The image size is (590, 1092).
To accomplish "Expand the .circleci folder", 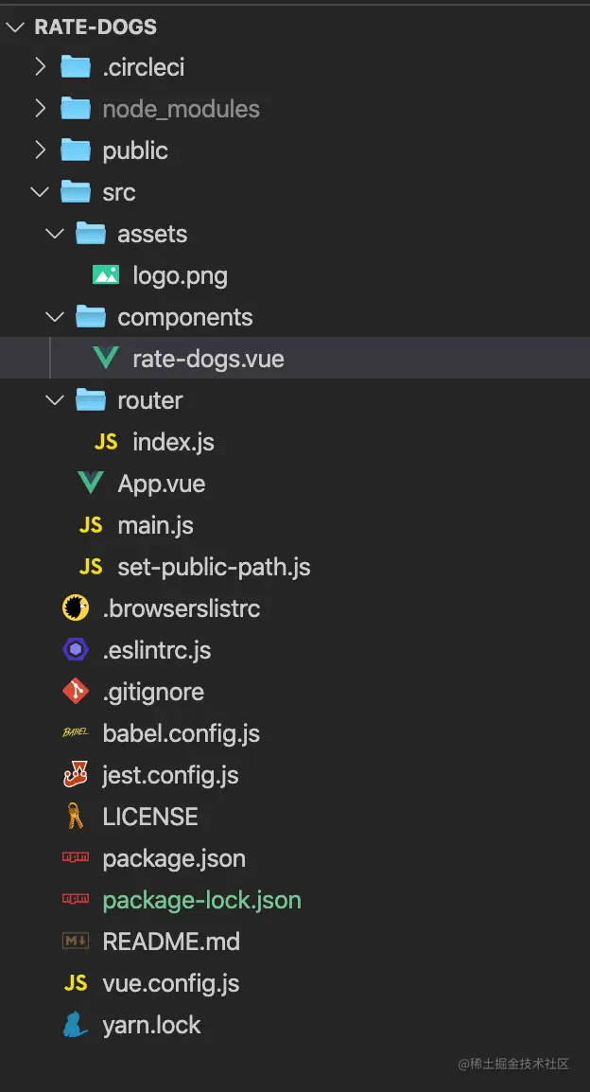I will click(x=40, y=66).
